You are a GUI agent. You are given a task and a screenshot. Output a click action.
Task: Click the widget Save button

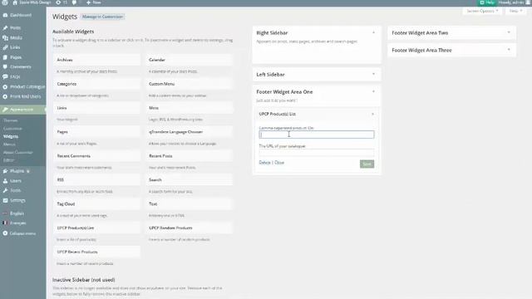coord(367,164)
